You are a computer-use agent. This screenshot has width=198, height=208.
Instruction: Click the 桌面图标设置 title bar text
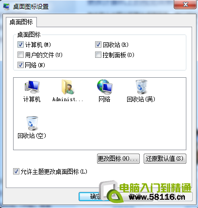pos(31,7)
